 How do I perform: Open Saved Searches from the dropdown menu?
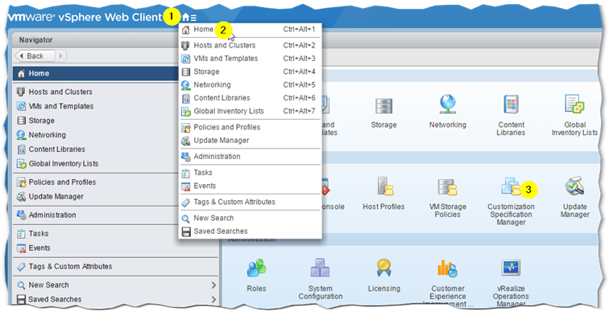(250, 231)
